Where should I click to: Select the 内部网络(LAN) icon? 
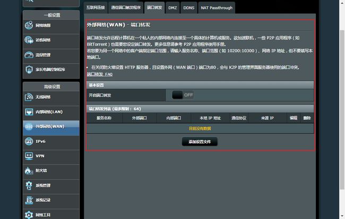29,112
